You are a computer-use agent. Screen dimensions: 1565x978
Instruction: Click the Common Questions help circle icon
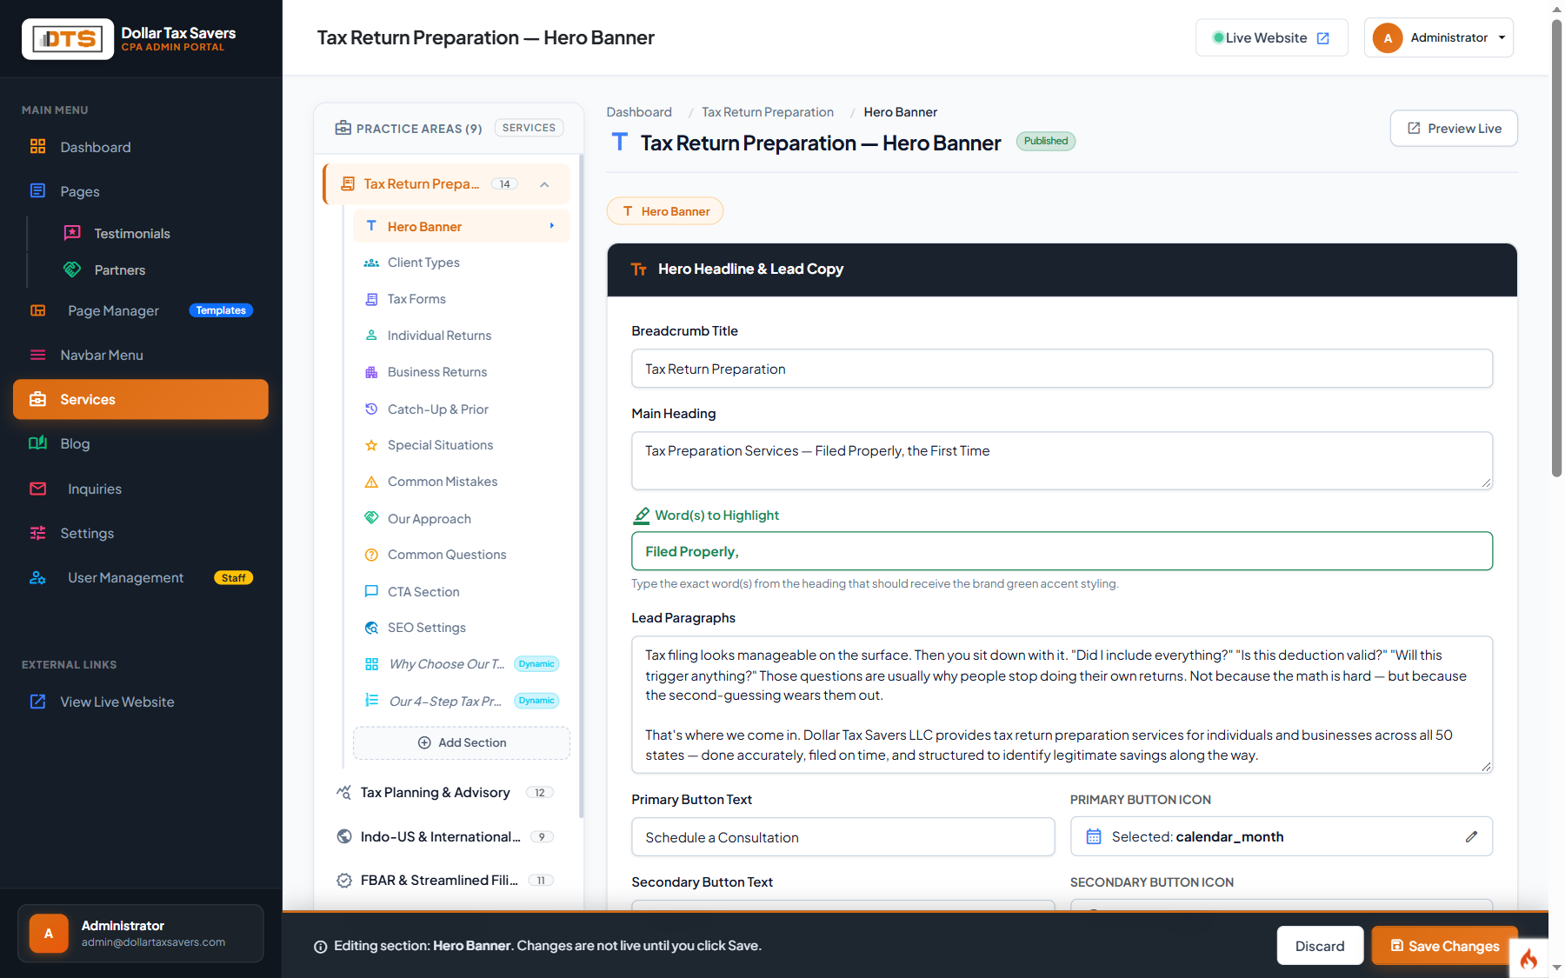pyautogui.click(x=371, y=555)
